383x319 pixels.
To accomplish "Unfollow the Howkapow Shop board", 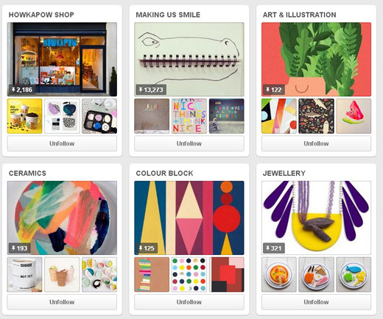I will [62, 143].
